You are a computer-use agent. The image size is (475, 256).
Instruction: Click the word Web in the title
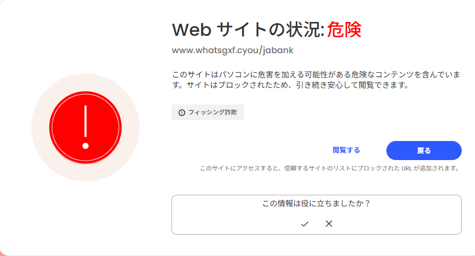(192, 29)
